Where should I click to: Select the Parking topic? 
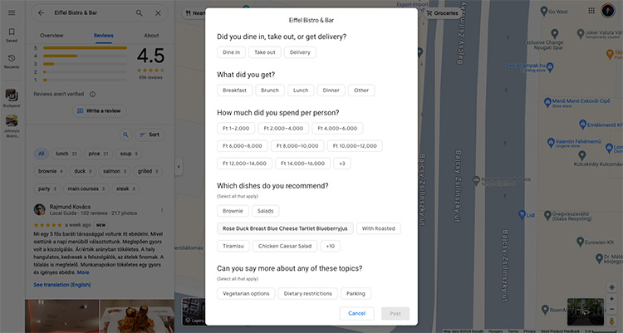pos(356,294)
